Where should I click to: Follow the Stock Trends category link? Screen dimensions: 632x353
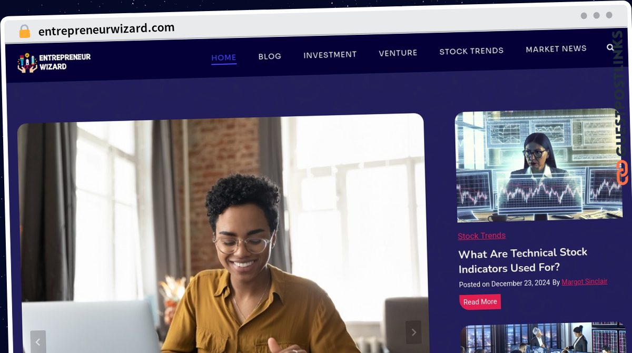481,236
